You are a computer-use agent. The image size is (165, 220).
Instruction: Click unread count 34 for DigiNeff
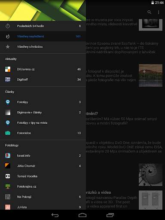(79, 79)
